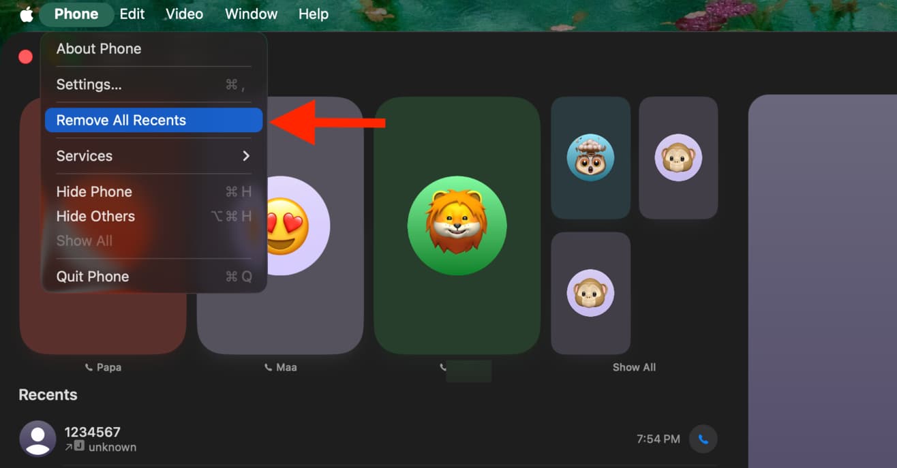Click Show All under favorites

coord(634,367)
